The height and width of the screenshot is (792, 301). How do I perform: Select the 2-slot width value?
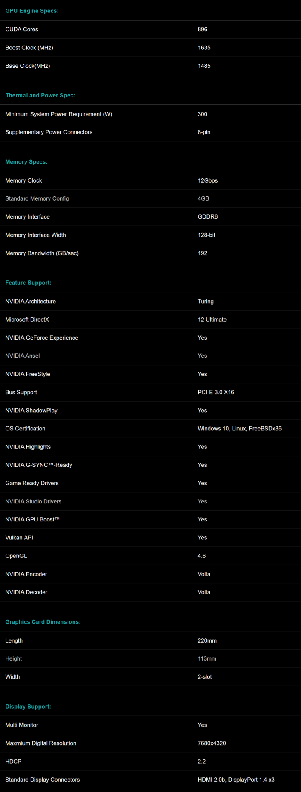click(205, 677)
